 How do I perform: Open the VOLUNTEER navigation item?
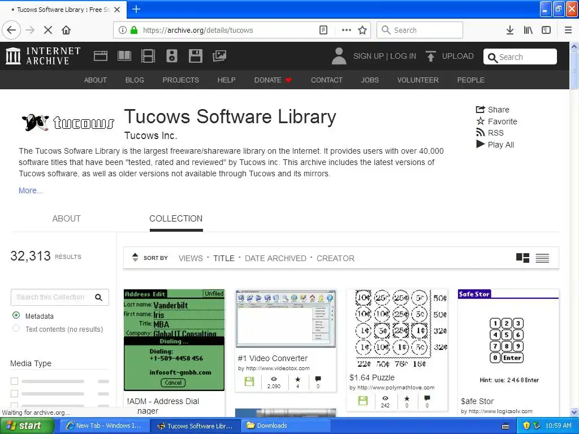tap(418, 80)
